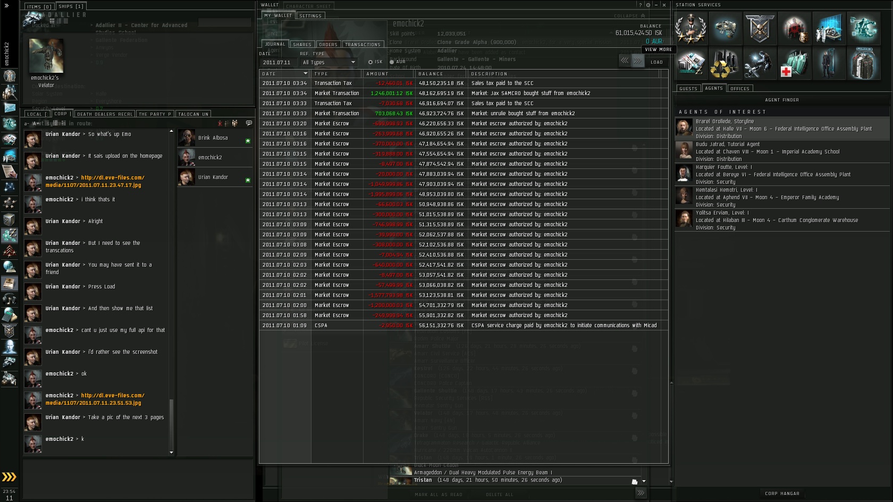Open the chat channel speech bubble settings

pos(249,123)
